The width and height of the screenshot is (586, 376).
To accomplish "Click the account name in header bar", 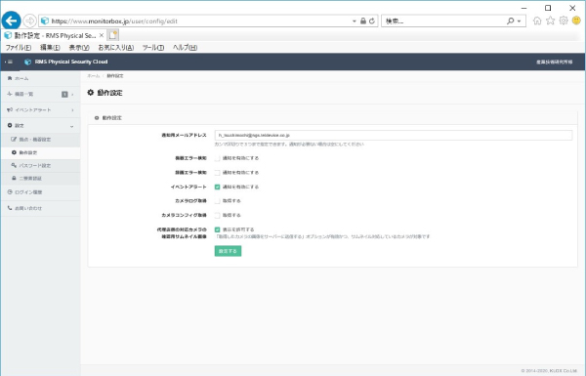I will (x=554, y=63).
